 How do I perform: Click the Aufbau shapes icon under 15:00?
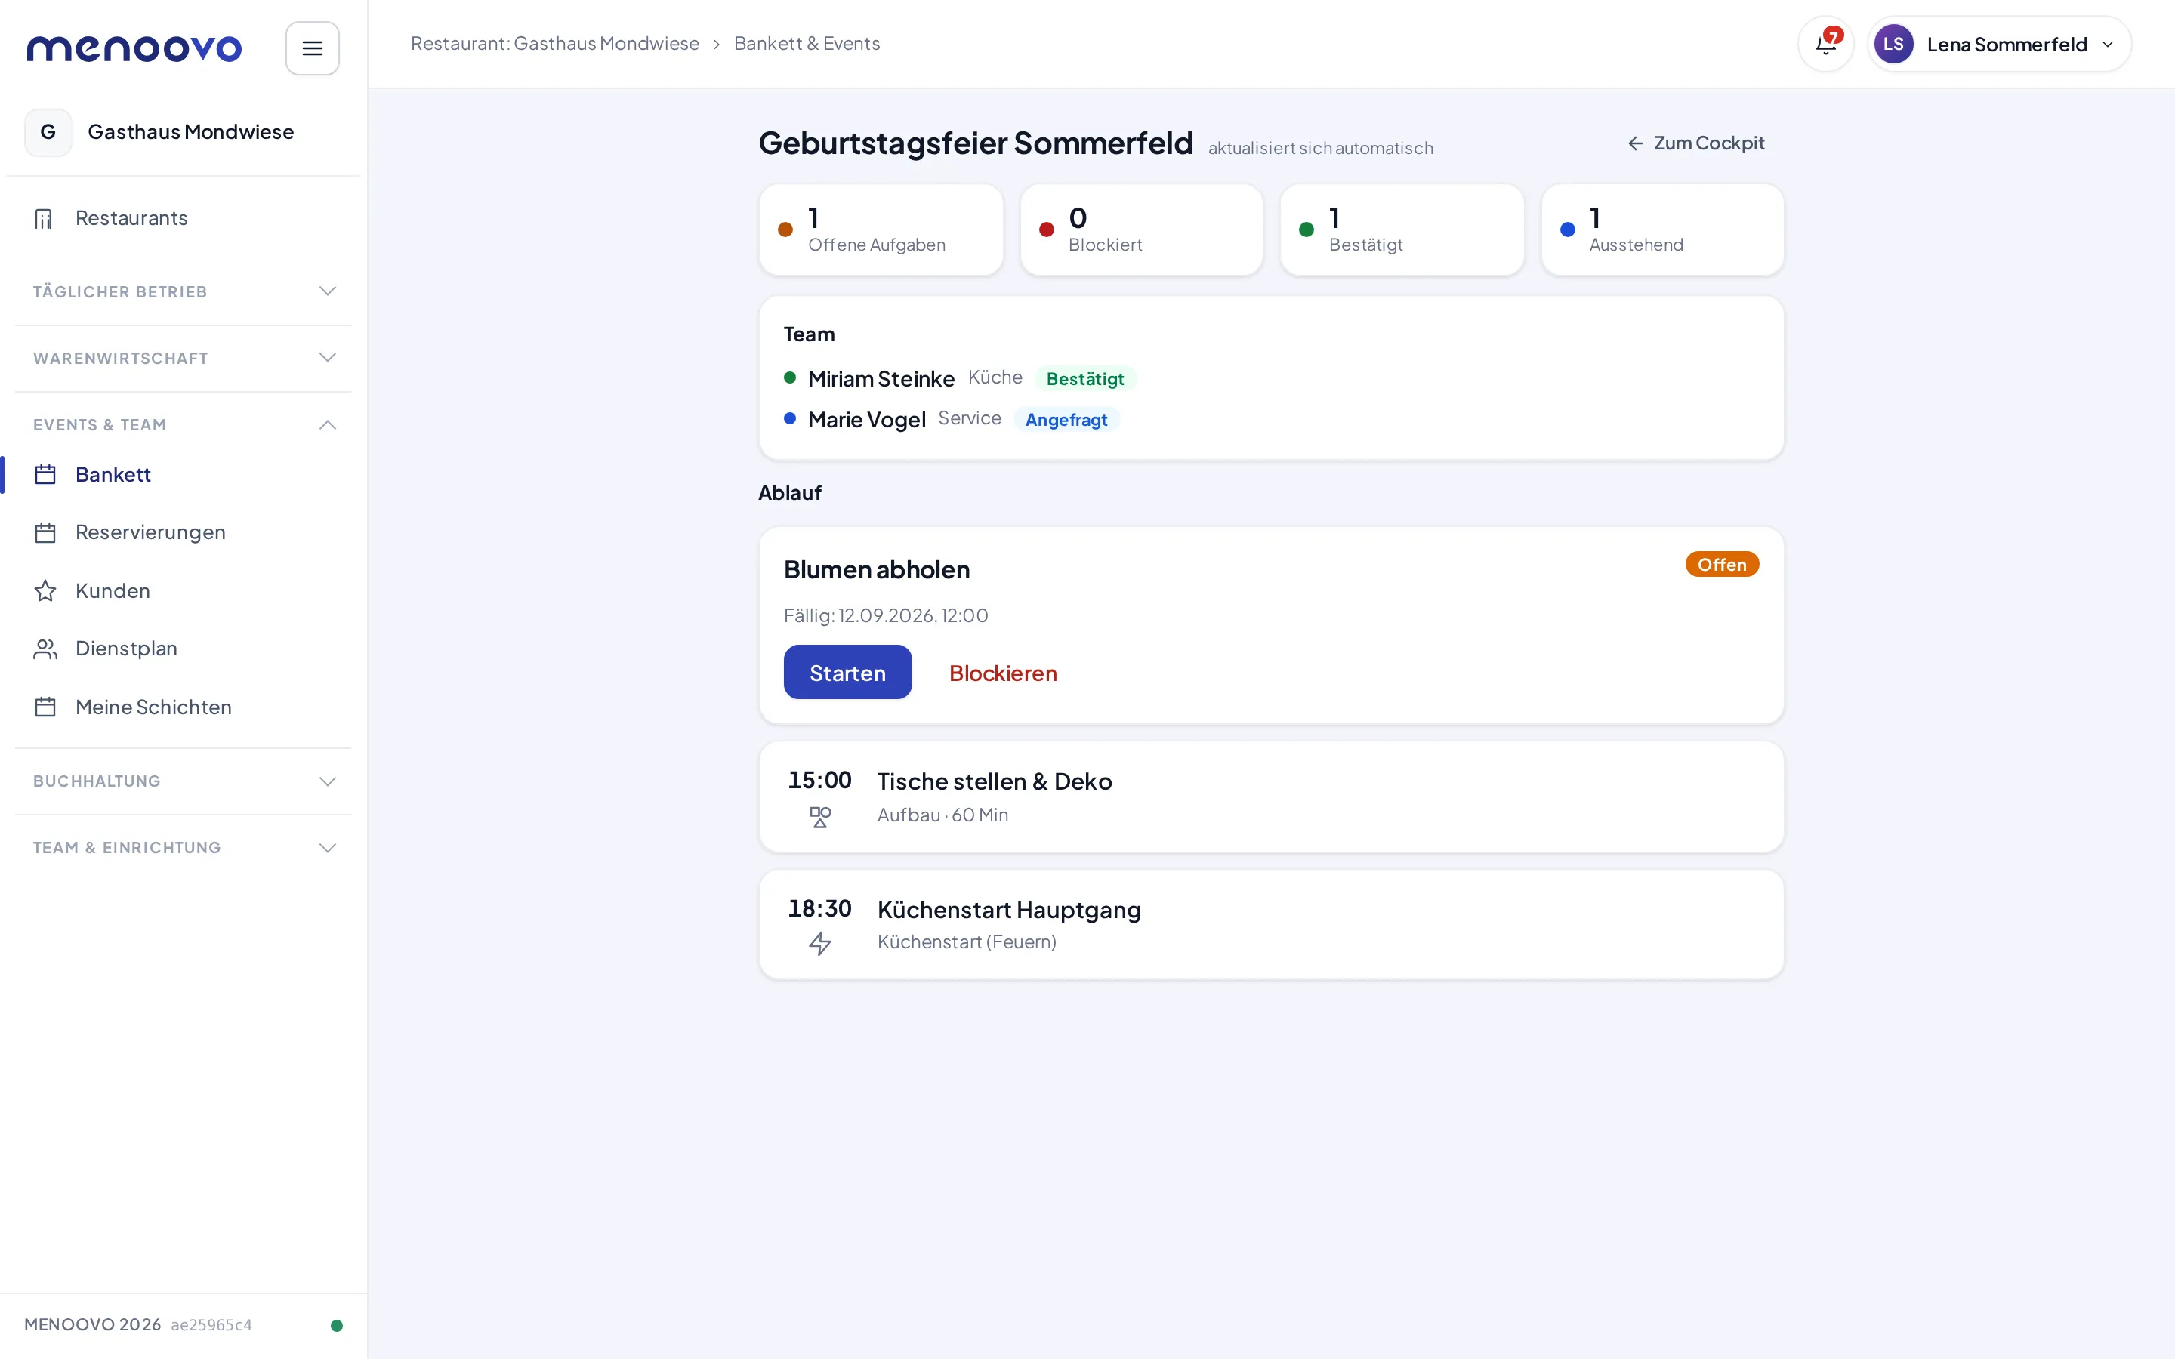pos(819,817)
